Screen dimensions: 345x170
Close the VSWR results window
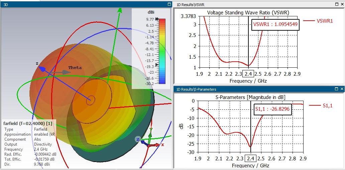[x=342, y=4]
